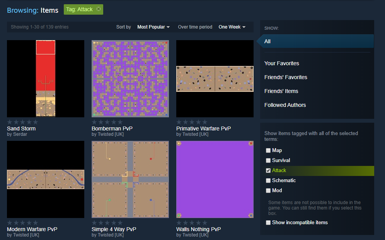Image resolution: width=385 pixels, height=240 pixels.
Task: Click the second star under Sand Storm
Action: coord(16,122)
